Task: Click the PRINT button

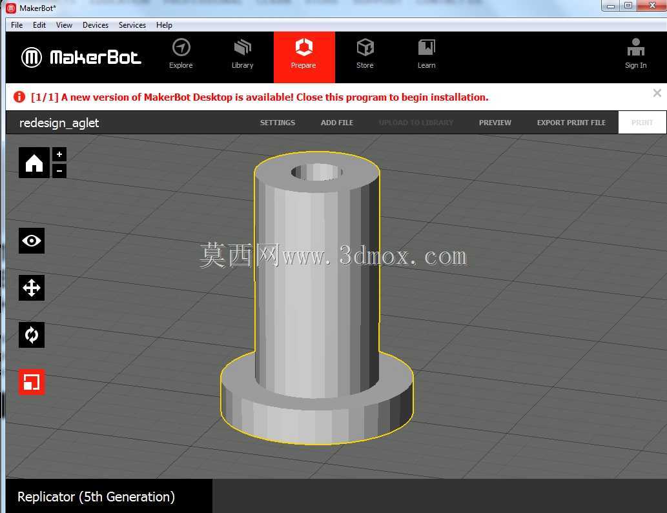Action: pos(642,123)
